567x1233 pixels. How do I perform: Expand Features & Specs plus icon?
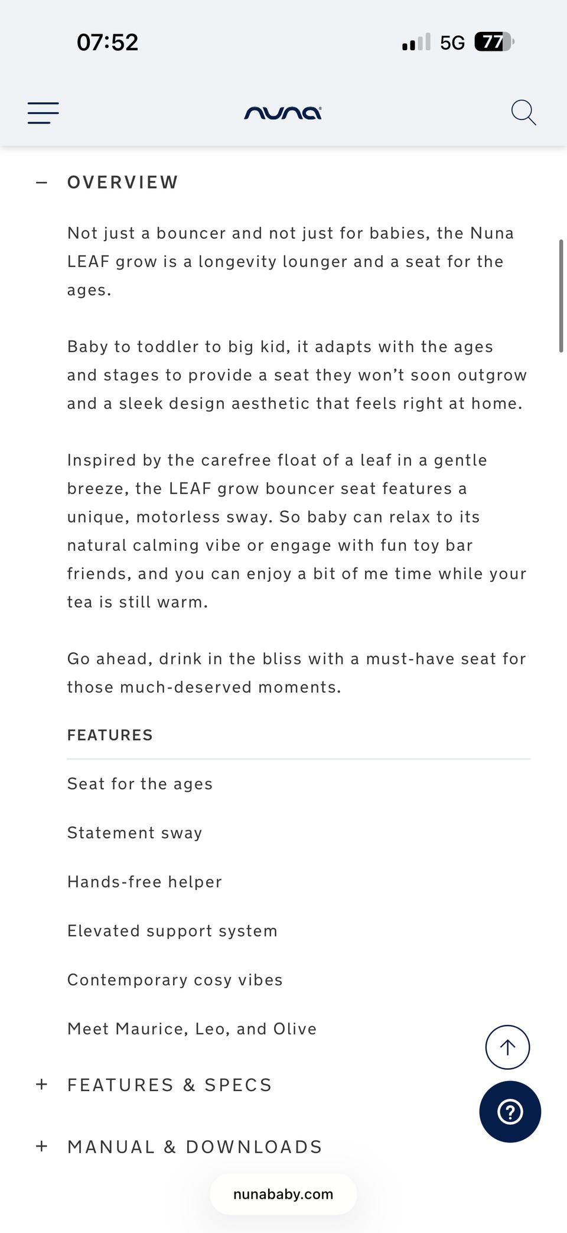[x=41, y=1084]
